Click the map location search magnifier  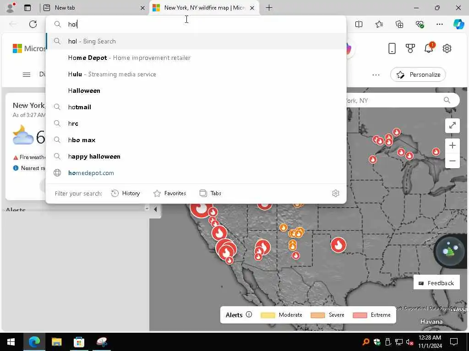(x=447, y=100)
